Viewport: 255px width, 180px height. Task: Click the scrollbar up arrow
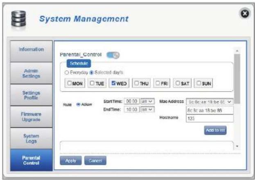point(237,51)
